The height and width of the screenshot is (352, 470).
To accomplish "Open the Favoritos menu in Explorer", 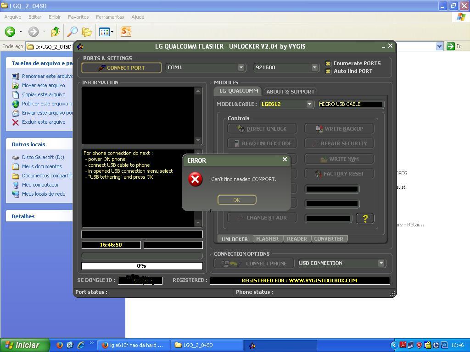I will 78,17.
